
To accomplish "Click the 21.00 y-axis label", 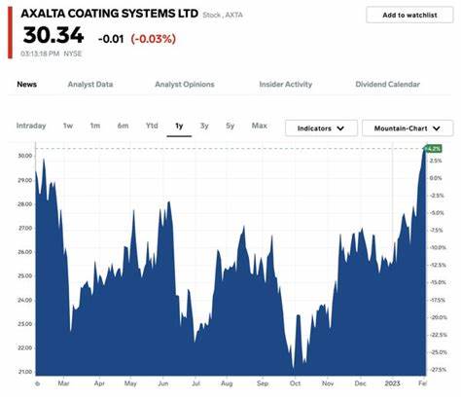I will (25, 372).
